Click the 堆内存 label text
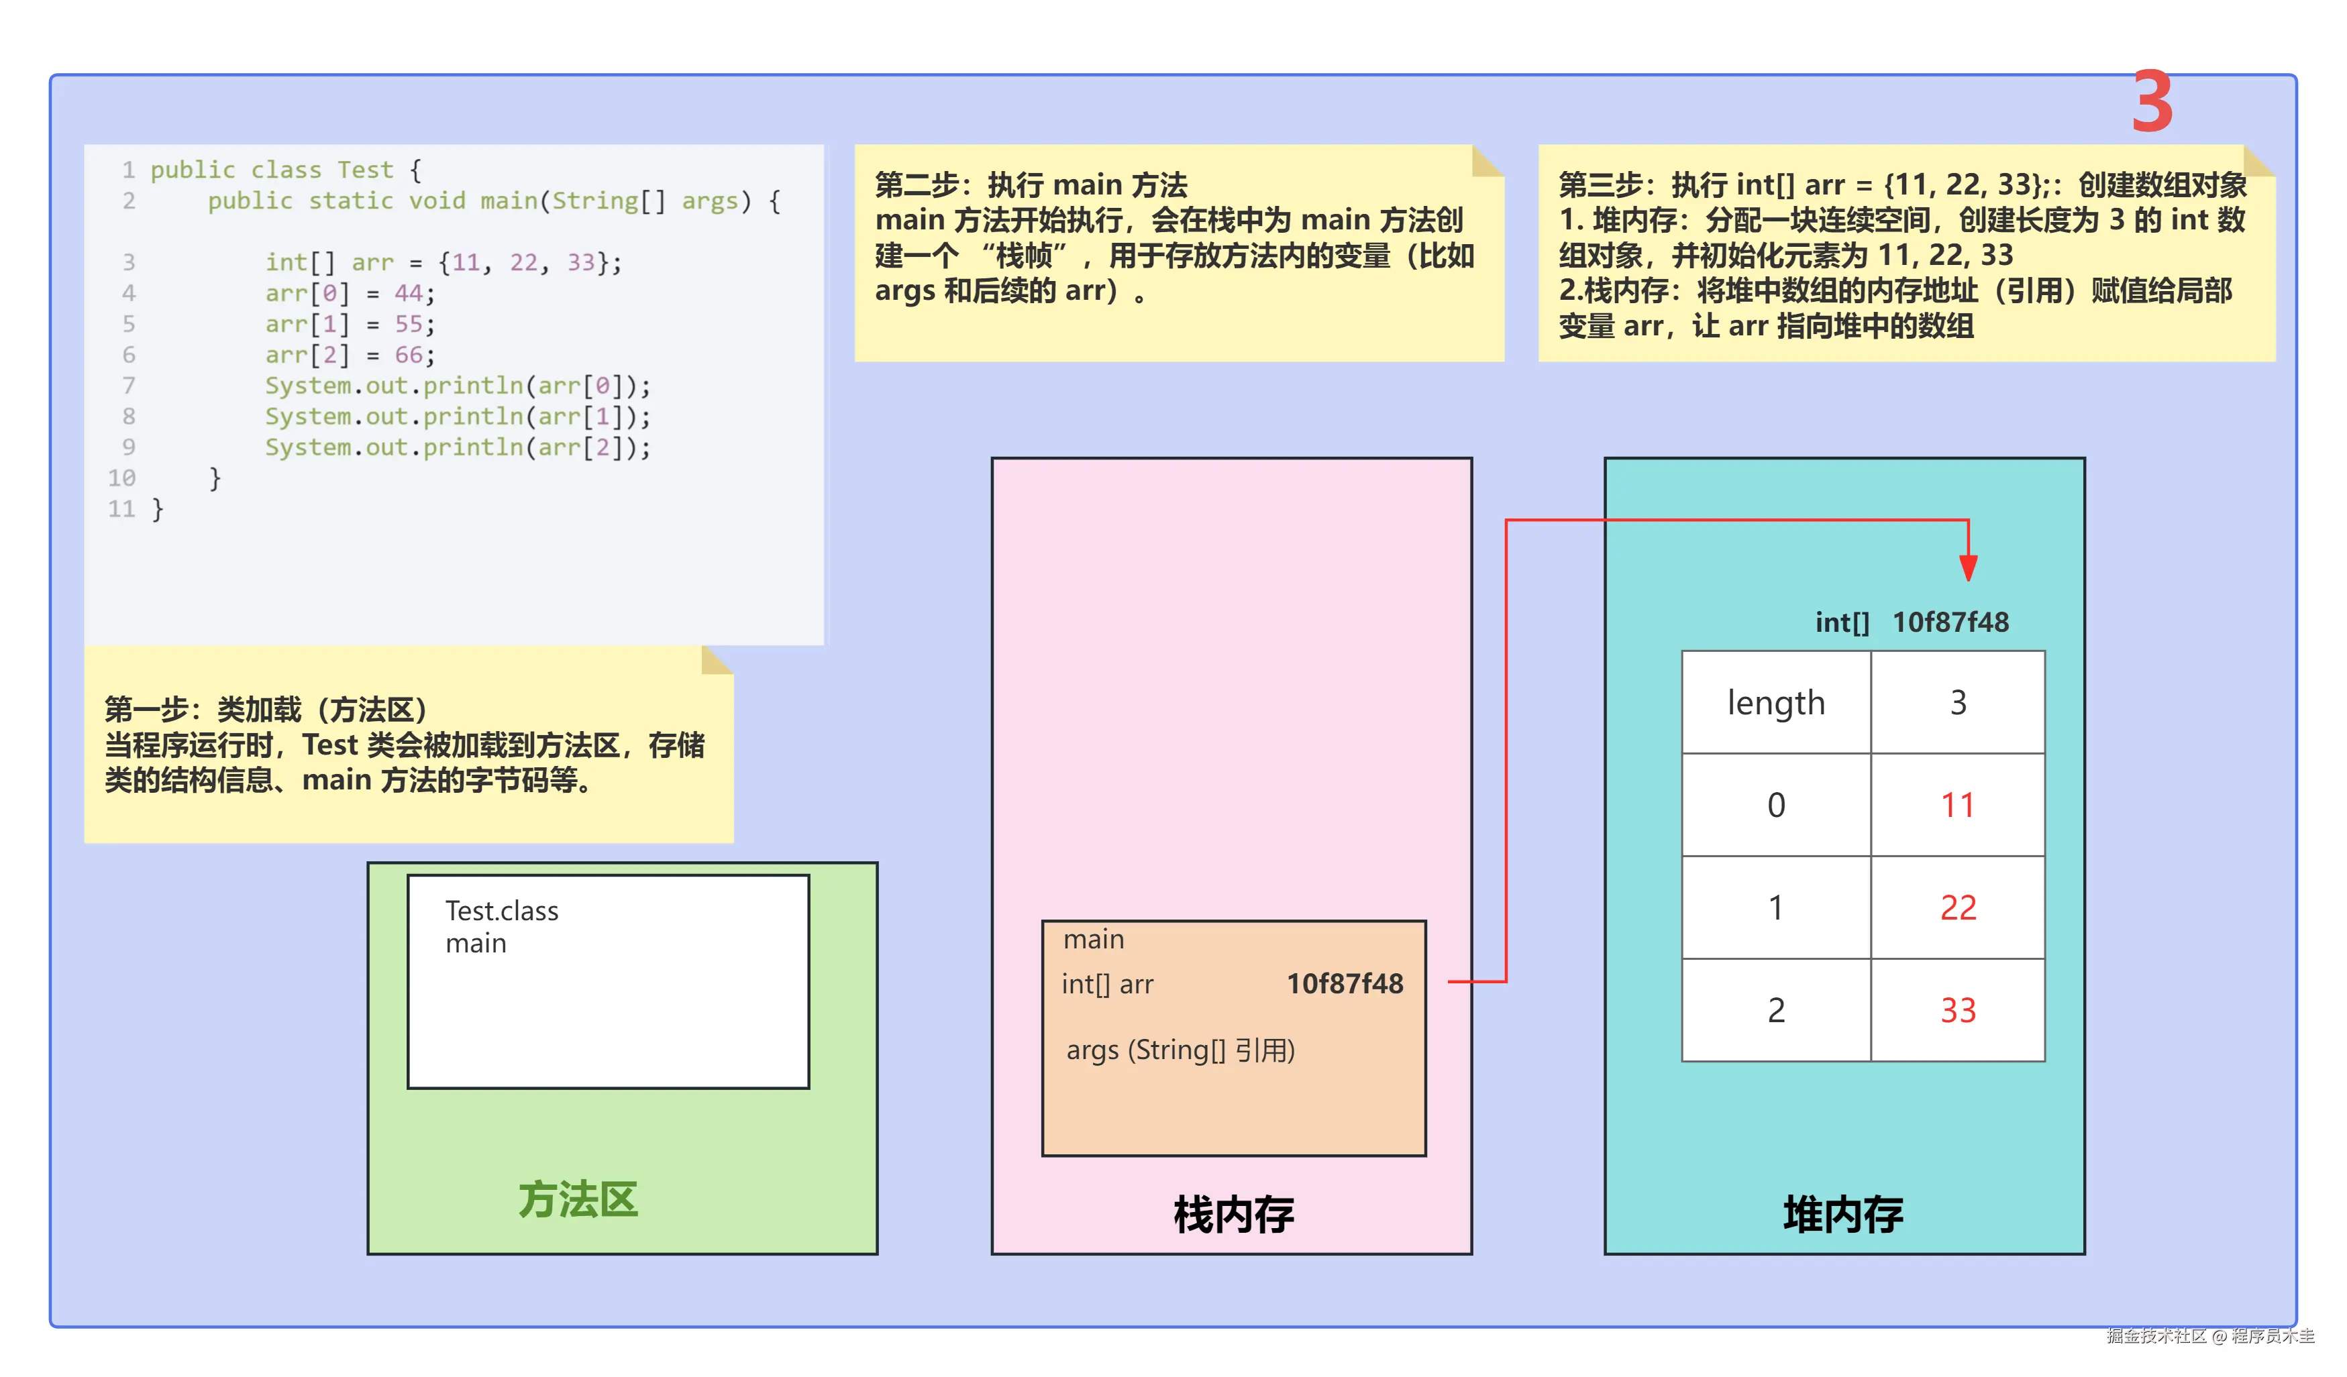The width and height of the screenshot is (2347, 1377). 1843,1214
